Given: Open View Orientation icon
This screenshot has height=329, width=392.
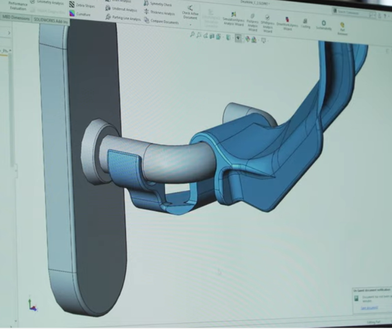Looking at the screenshot, I should pos(218,36).
